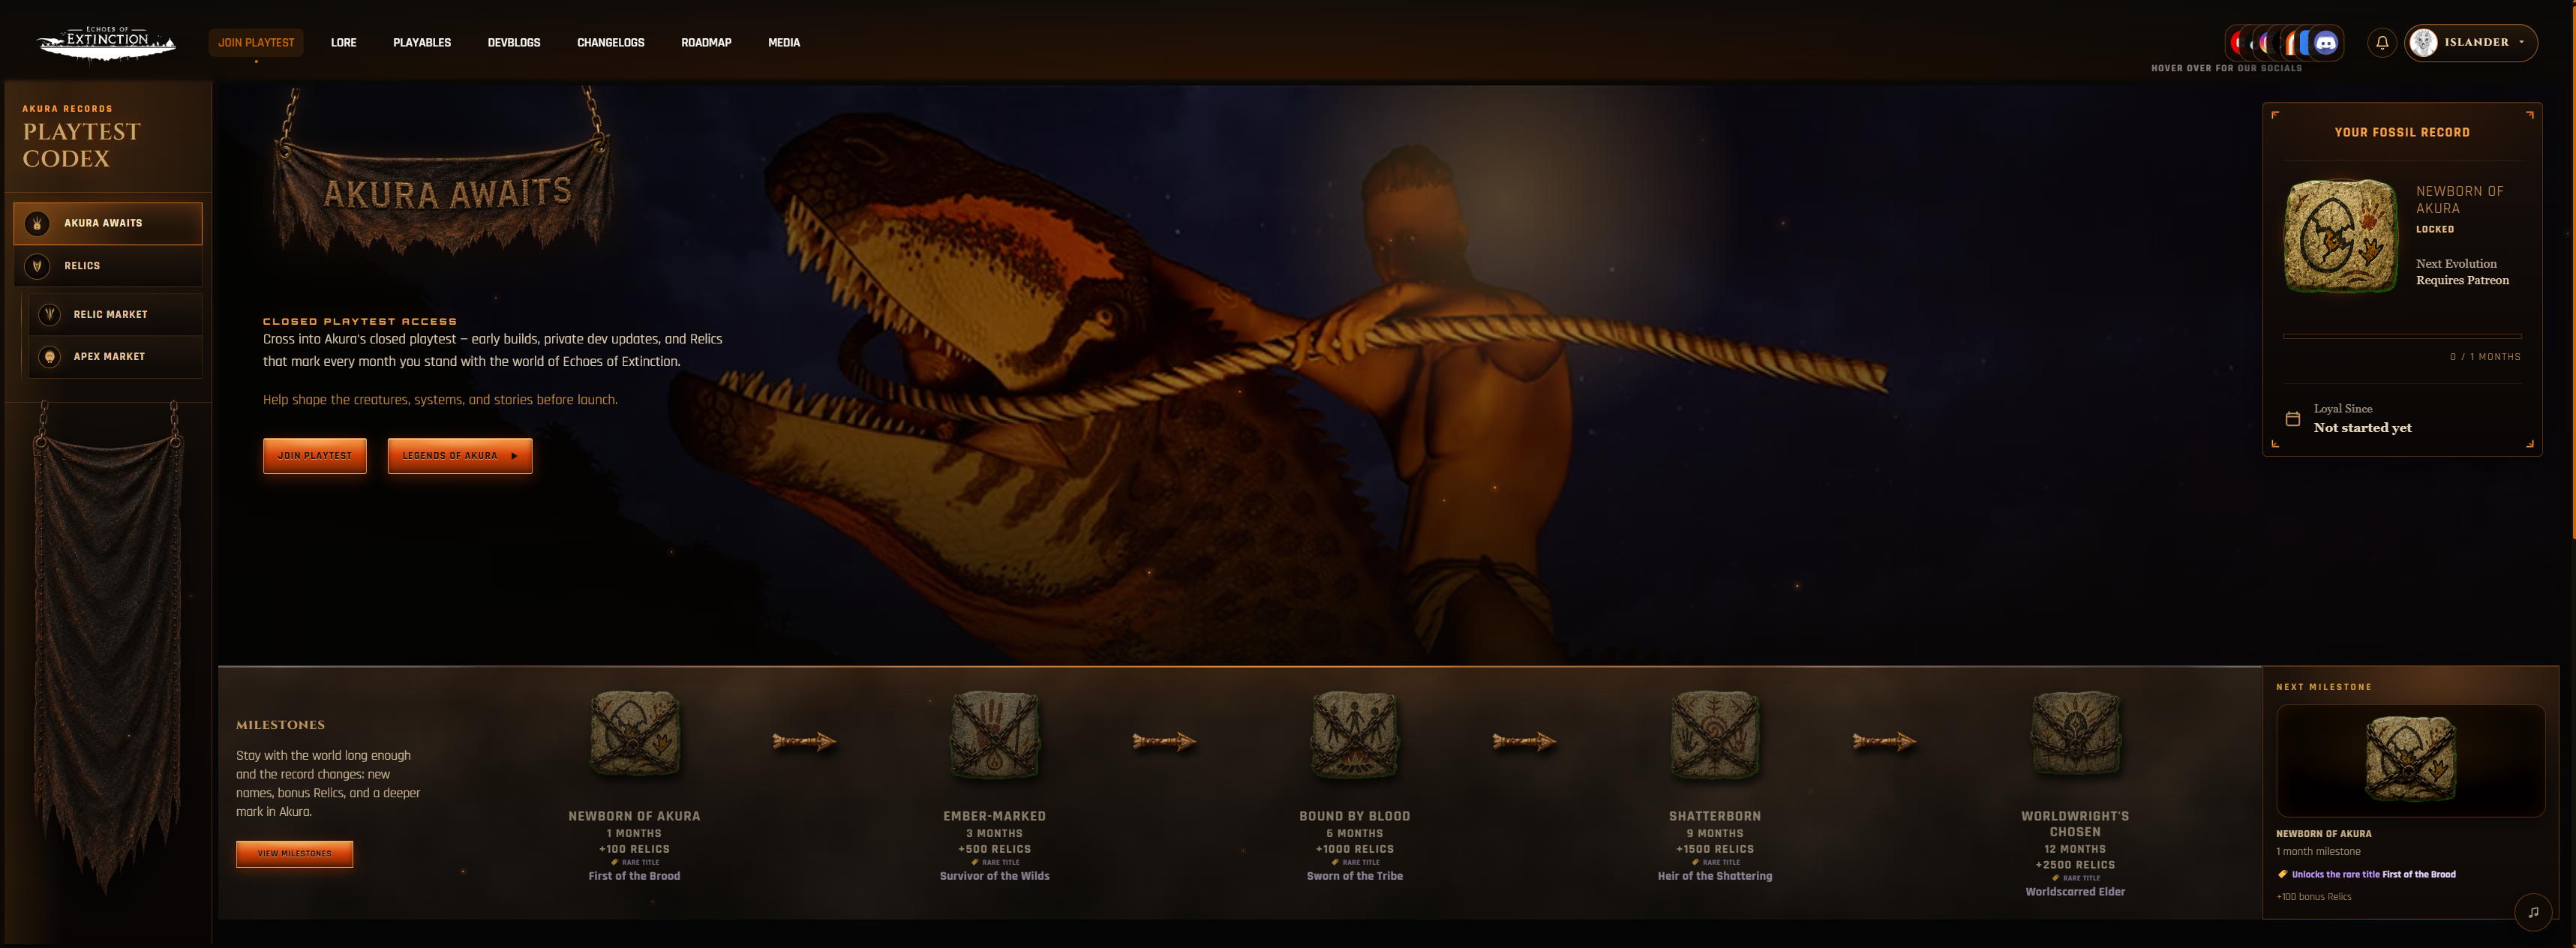Screen dimensions: 2576x948
Task: Click the calendar icon beside Loyal Since
Action: (x=2293, y=419)
